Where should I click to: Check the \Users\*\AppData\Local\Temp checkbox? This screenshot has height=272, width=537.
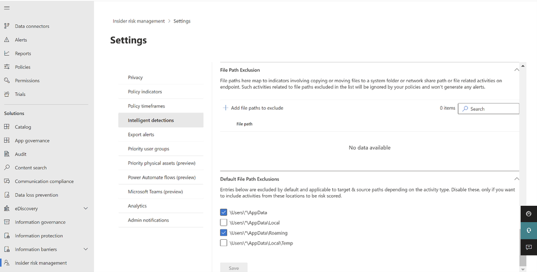click(x=224, y=243)
